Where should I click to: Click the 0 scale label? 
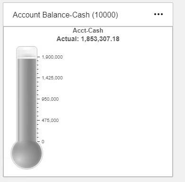tap(43, 141)
